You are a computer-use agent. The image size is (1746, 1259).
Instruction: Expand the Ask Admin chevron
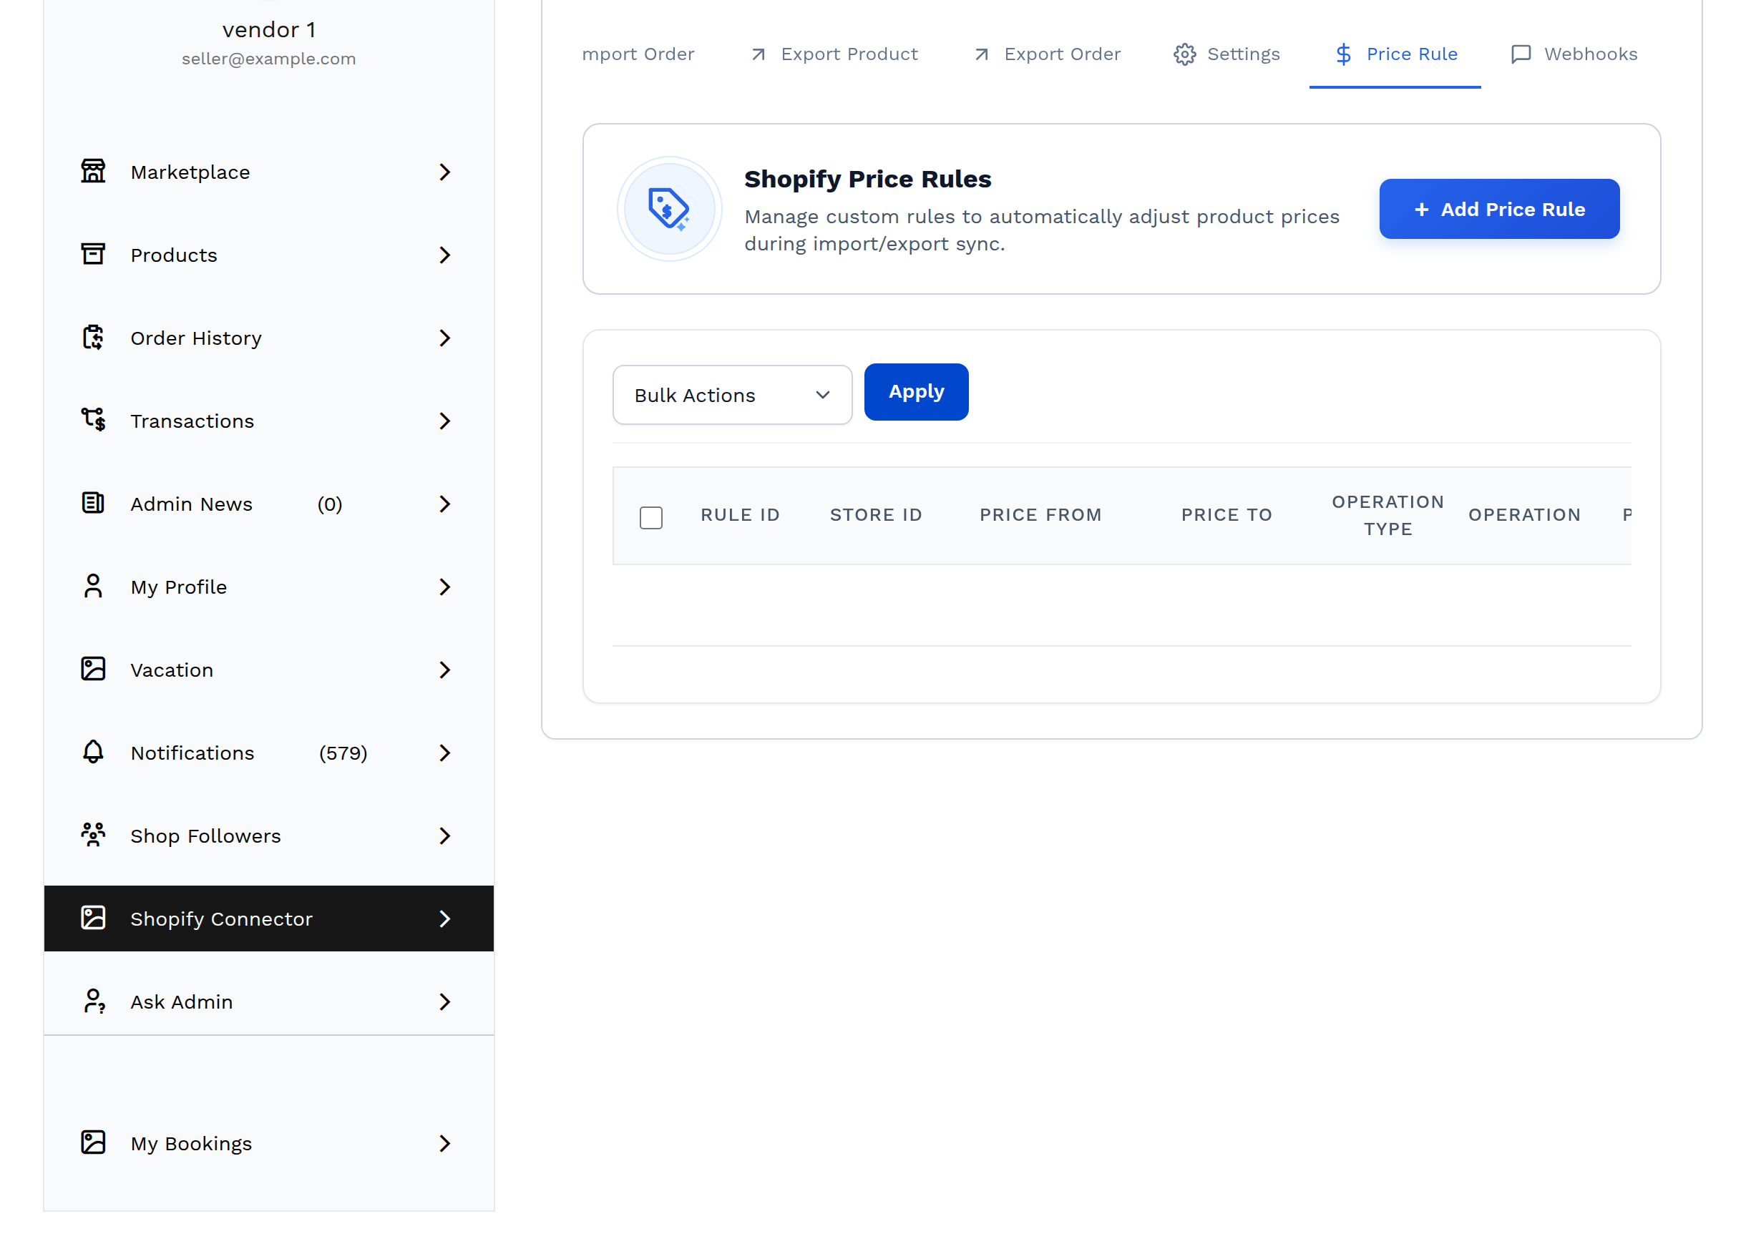445,1003
